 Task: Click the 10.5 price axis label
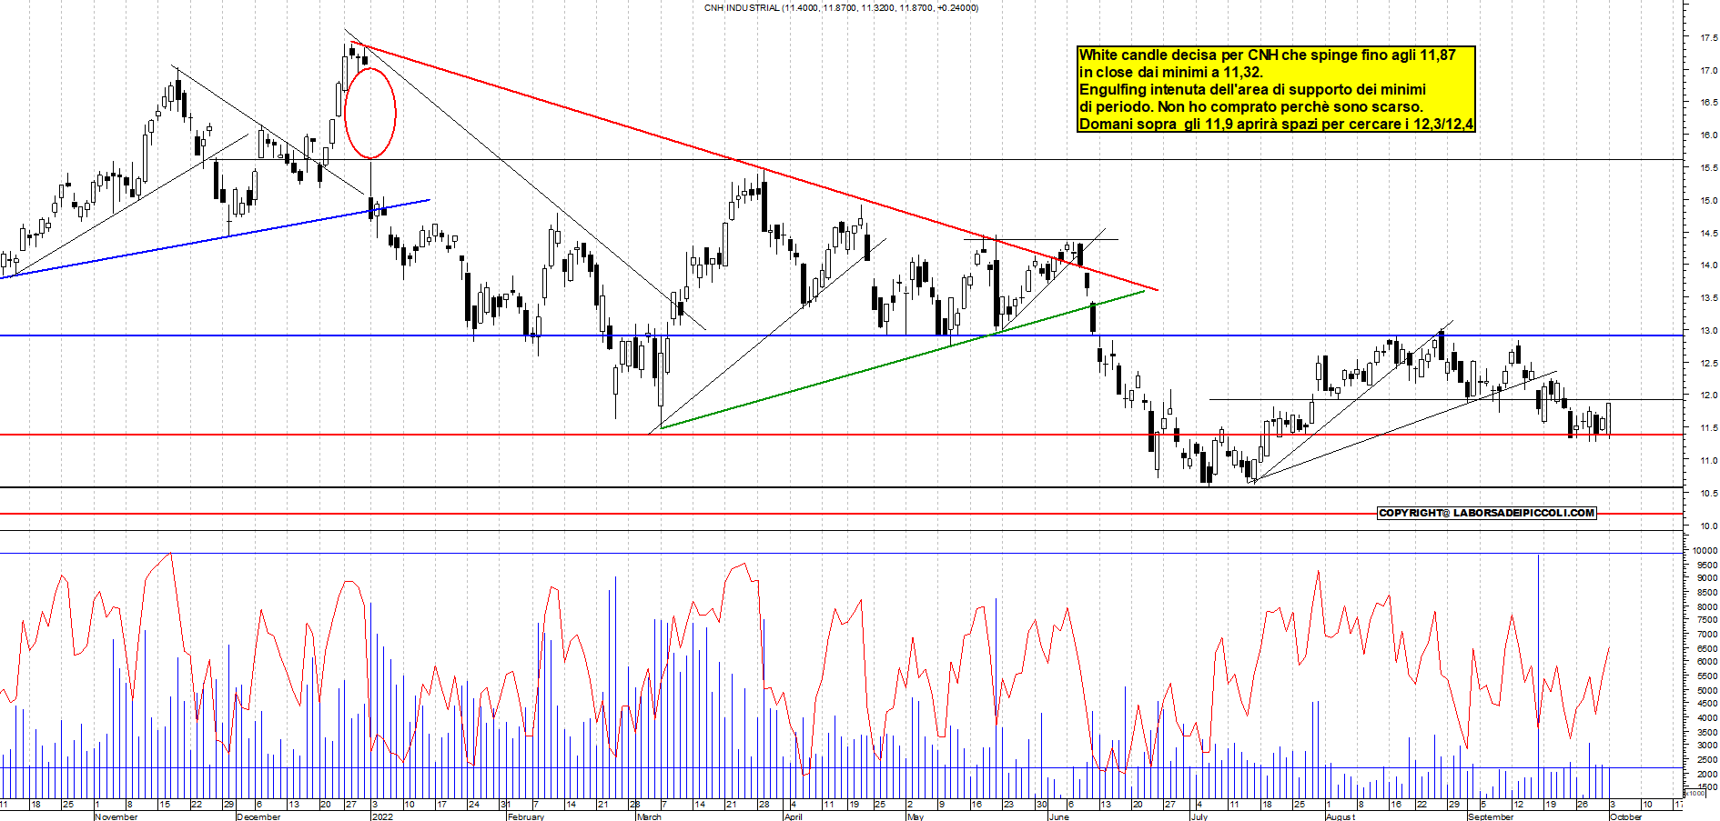point(1708,494)
